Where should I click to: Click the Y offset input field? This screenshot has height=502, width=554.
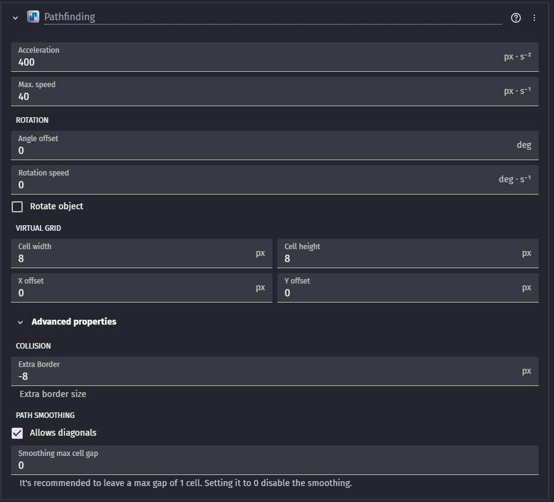coord(399,293)
